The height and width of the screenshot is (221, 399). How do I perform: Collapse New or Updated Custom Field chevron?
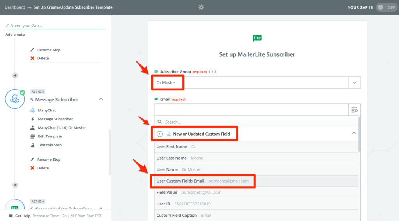[354, 134]
